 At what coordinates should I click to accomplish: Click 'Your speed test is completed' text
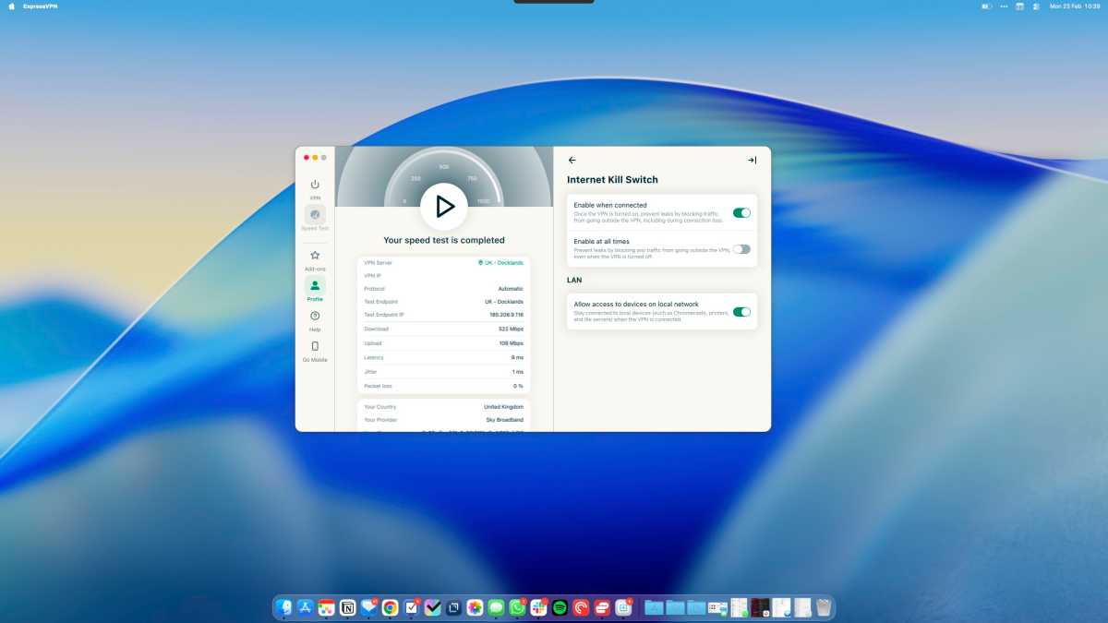click(x=444, y=240)
